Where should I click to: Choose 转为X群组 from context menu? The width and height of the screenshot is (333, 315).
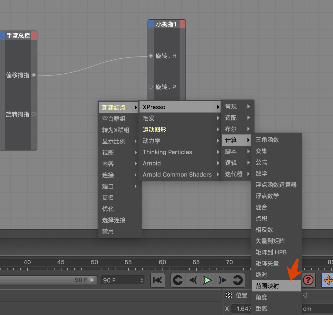point(118,130)
